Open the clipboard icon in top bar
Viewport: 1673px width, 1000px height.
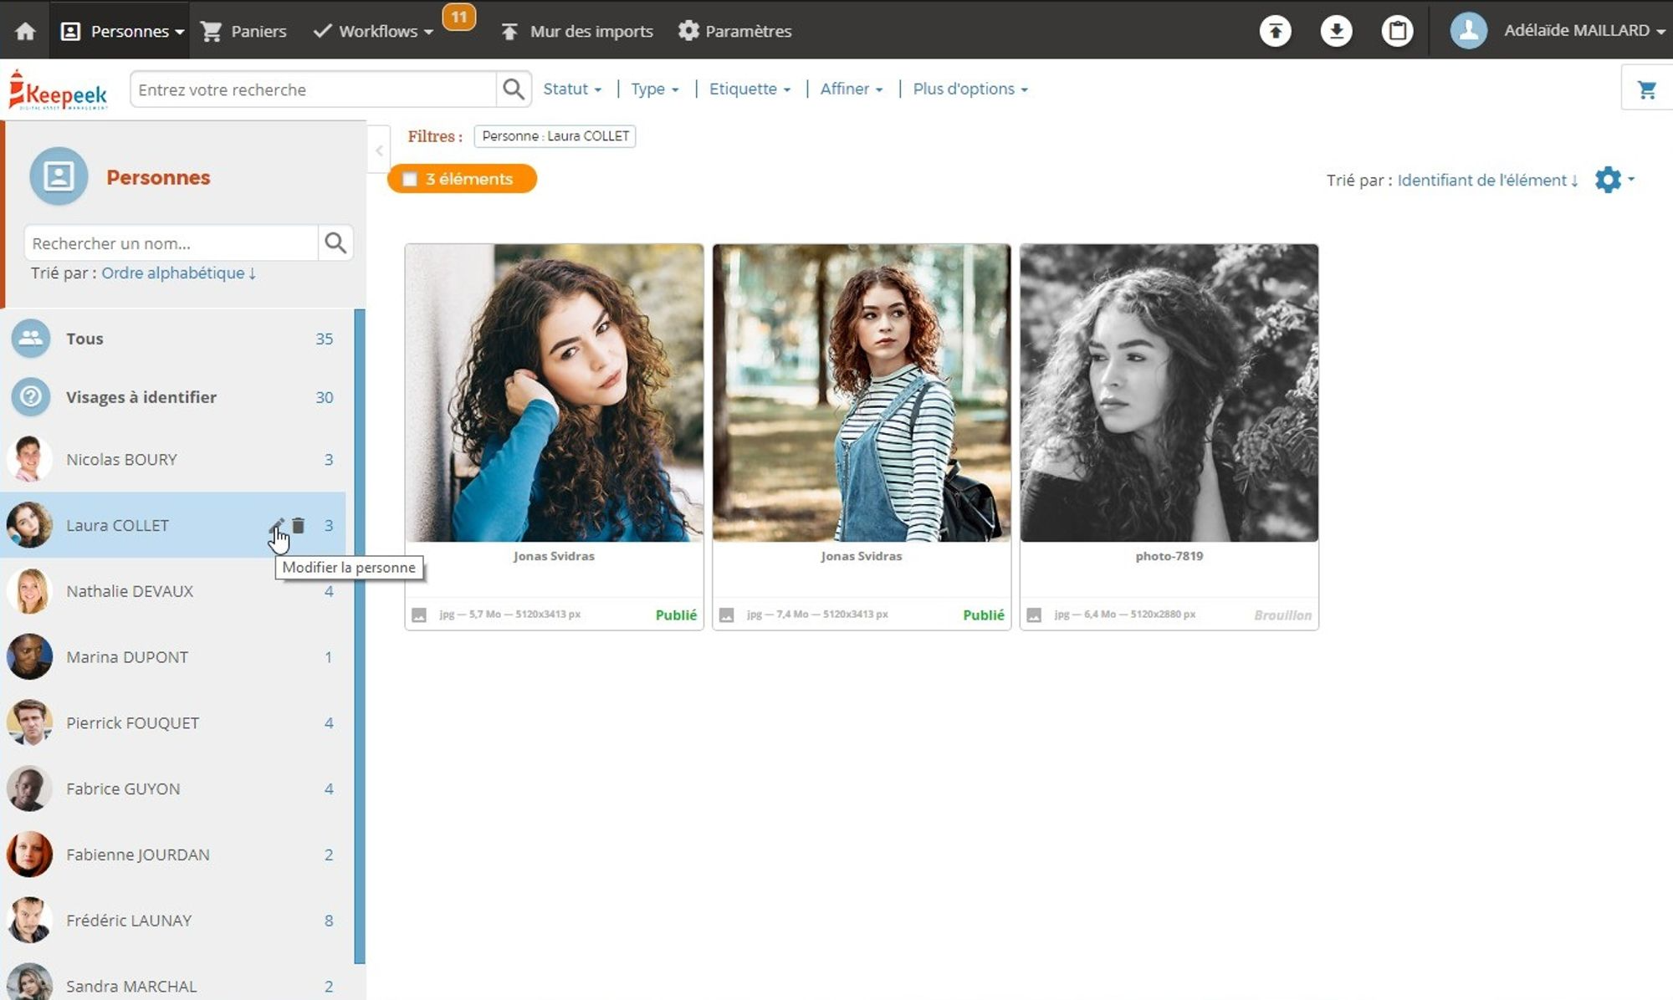(1397, 31)
